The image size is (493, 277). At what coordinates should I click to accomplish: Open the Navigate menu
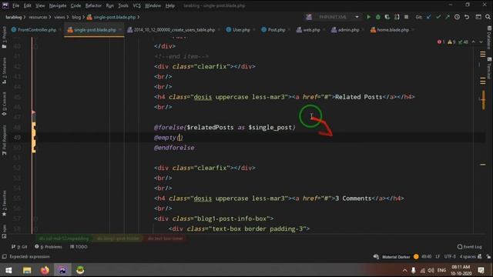pyautogui.click(x=58, y=5)
